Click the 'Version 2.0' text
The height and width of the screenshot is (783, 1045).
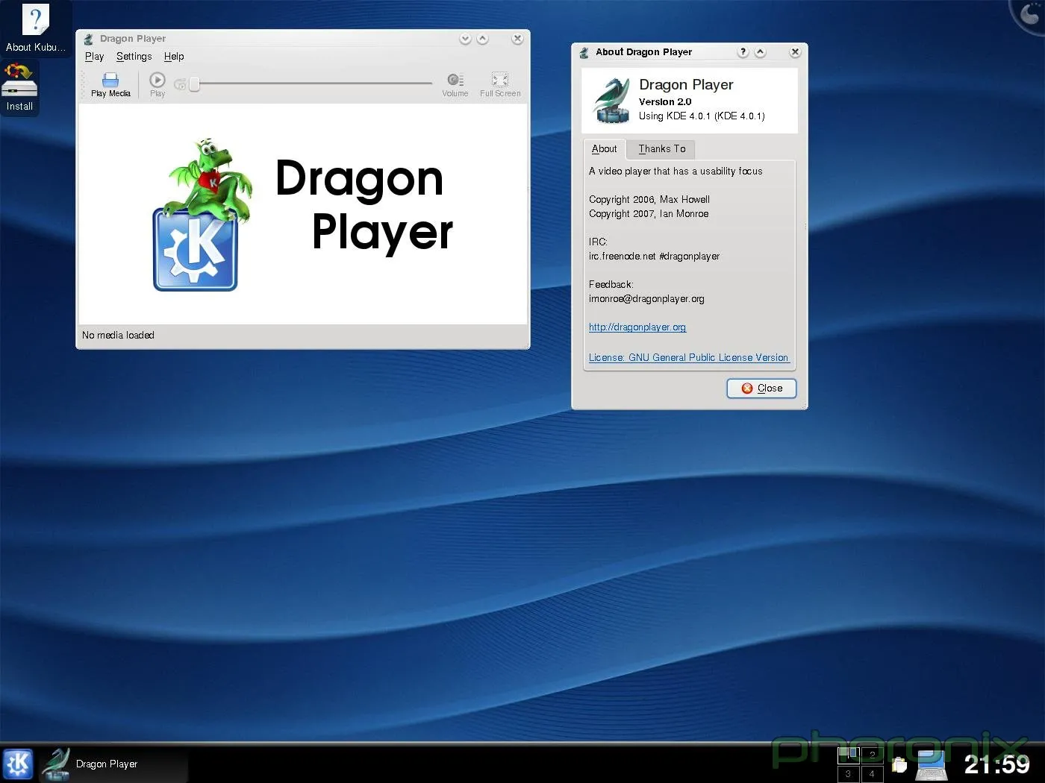click(x=665, y=102)
